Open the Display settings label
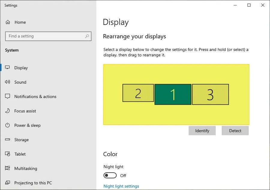Viewport: 270px width, 190px height. tap(21, 68)
